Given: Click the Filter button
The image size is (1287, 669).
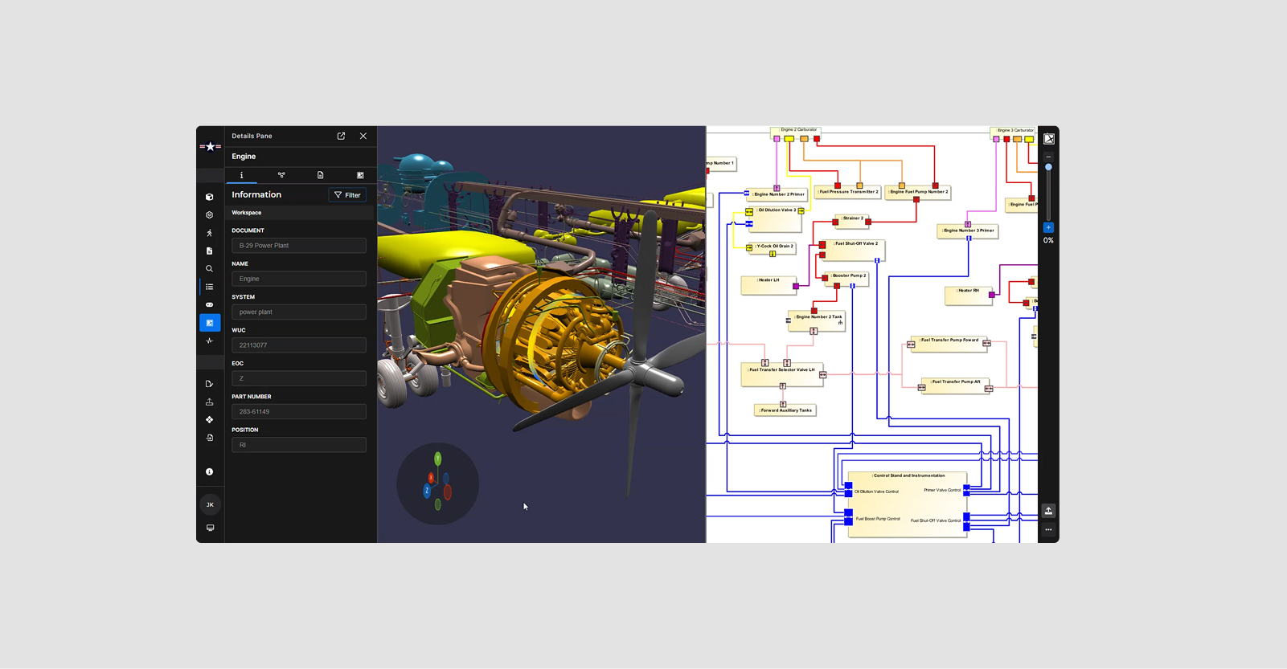Looking at the screenshot, I should pyautogui.click(x=347, y=195).
